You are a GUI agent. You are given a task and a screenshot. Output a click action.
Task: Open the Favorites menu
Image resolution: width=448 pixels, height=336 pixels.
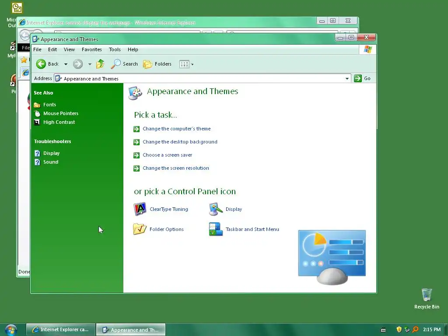click(x=92, y=49)
